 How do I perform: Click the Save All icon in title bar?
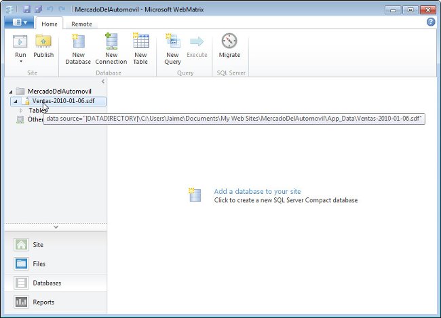tap(38, 9)
